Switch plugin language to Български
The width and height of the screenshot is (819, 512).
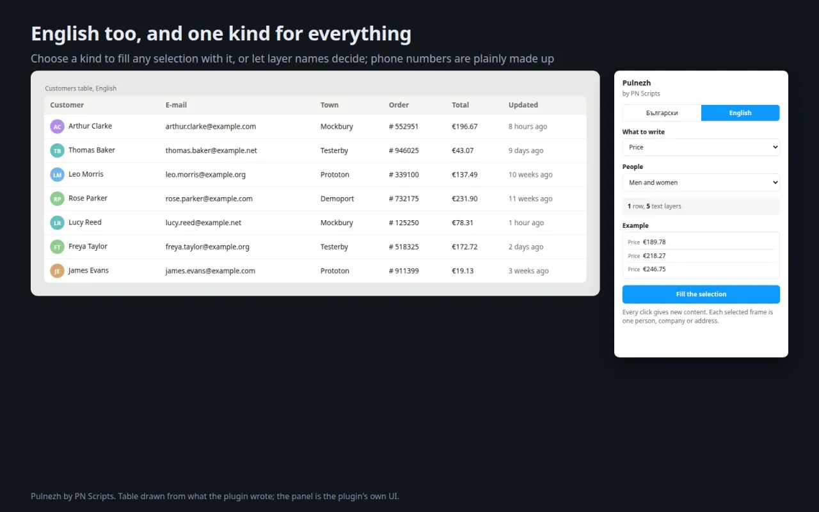point(662,113)
